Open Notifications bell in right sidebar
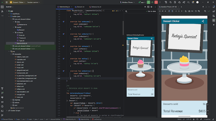Viewport: 216px width, 121px height. pos(214,7)
